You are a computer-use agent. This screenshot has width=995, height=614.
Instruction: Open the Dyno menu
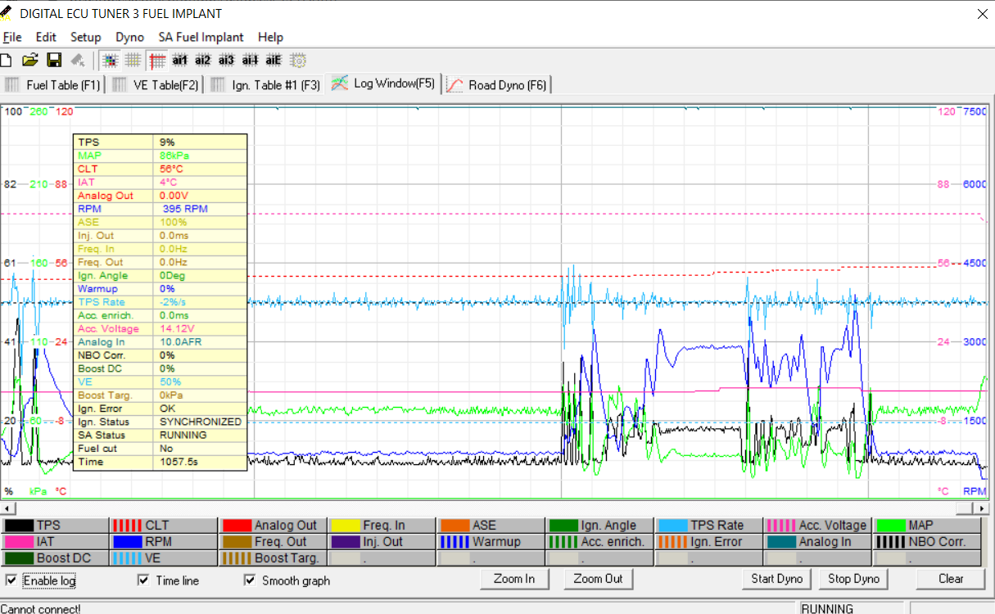coord(129,37)
